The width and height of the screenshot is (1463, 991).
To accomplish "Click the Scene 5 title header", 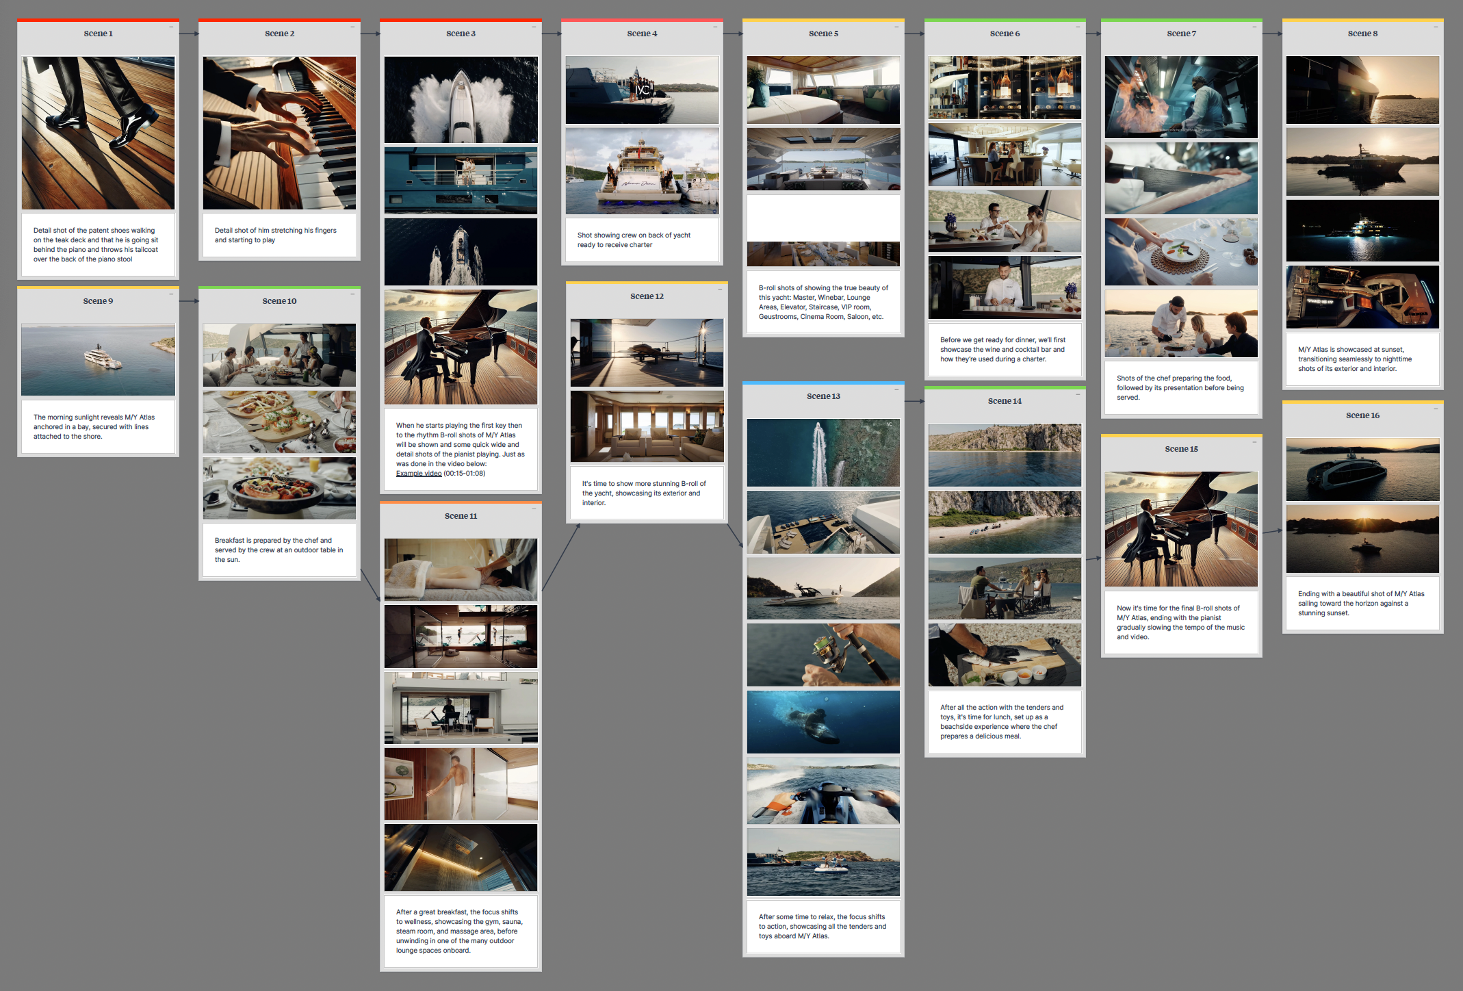I will (823, 32).
